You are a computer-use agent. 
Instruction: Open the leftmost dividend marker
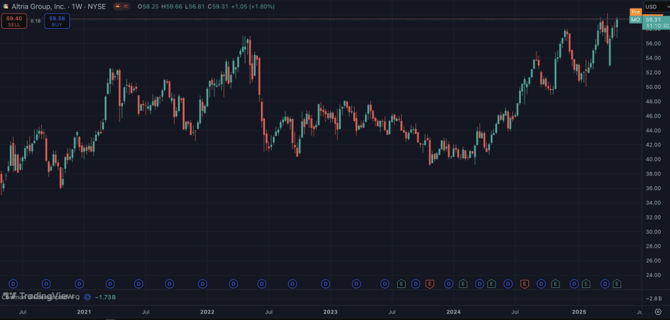click(x=13, y=283)
